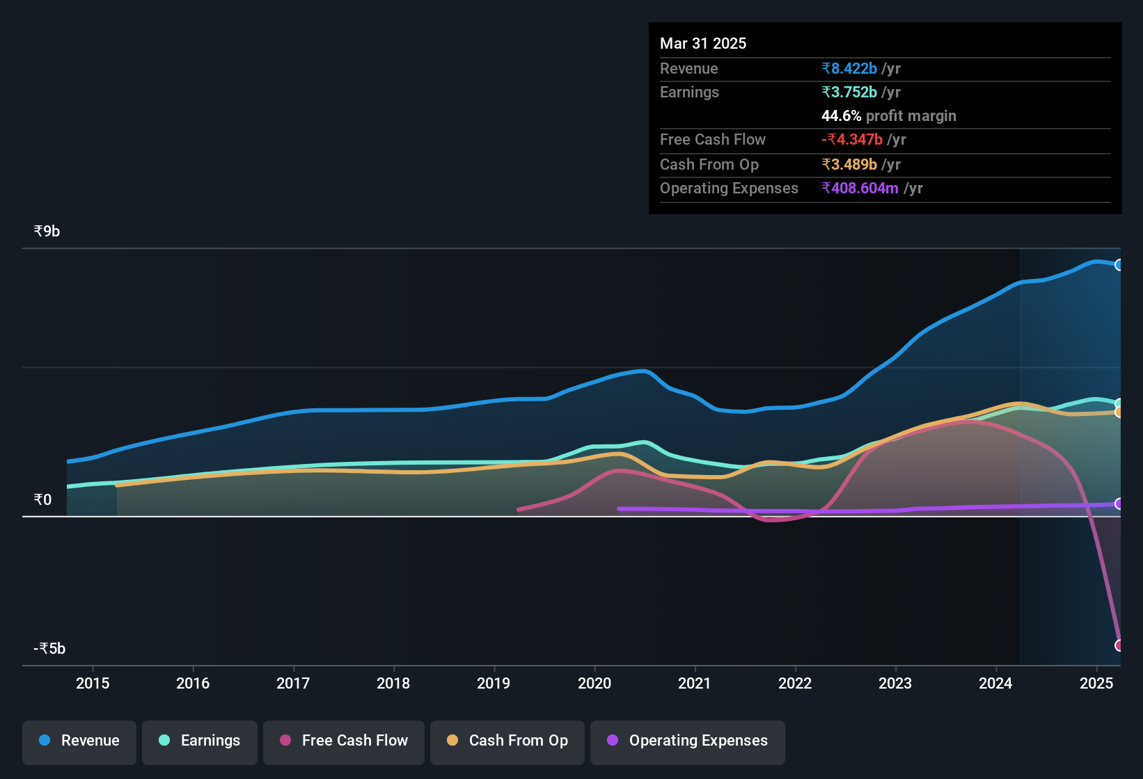1143x779 pixels.
Task: Click the -₹5b y-axis label
Action: tap(49, 649)
